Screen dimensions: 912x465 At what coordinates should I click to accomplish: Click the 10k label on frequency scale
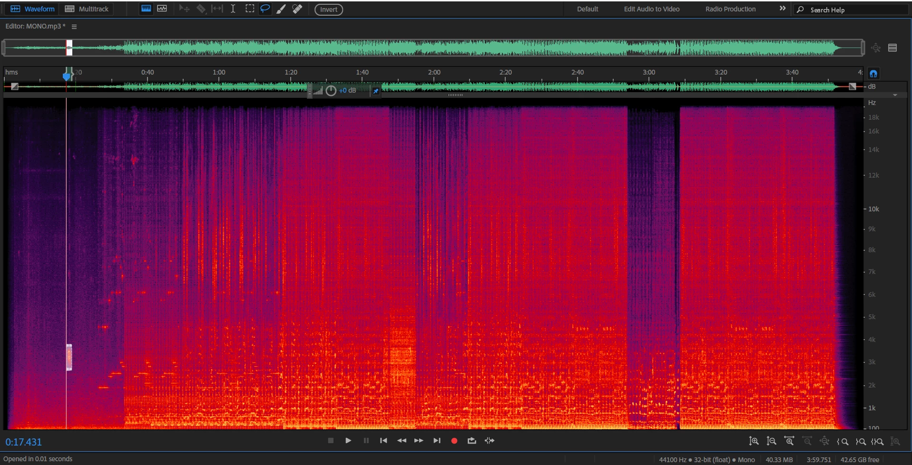[x=873, y=209]
